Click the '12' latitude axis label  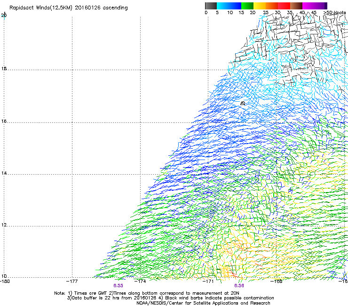click(x=4, y=225)
